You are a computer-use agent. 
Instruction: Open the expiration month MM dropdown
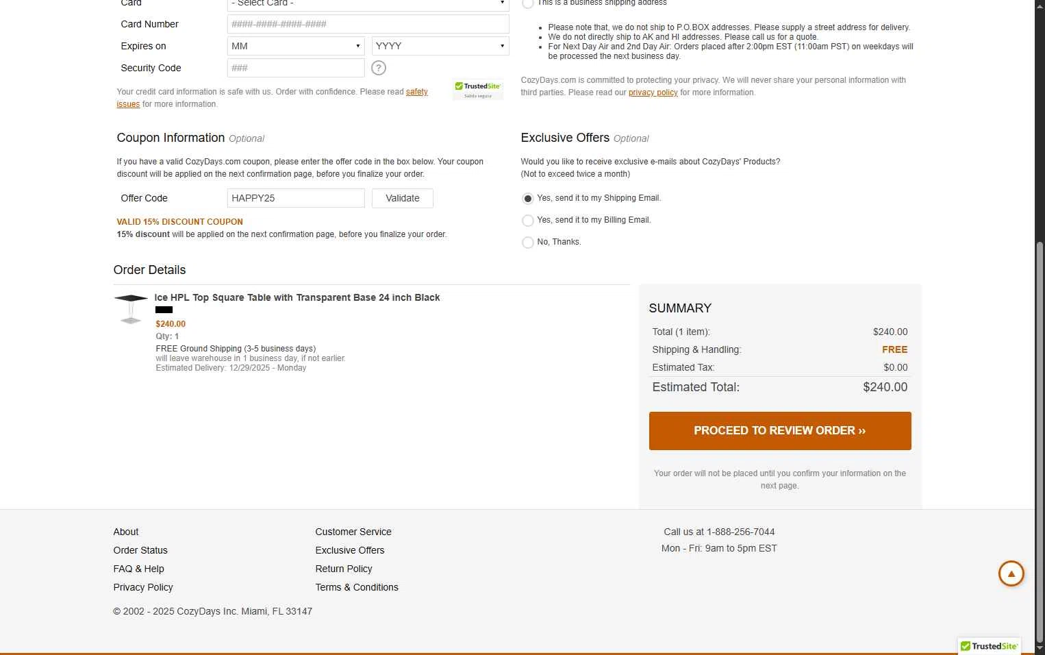[296, 46]
